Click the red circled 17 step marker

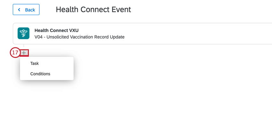15,52
